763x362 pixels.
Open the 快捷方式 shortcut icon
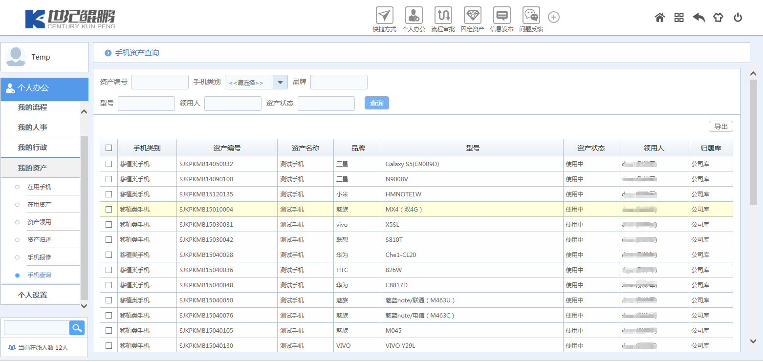(384, 16)
